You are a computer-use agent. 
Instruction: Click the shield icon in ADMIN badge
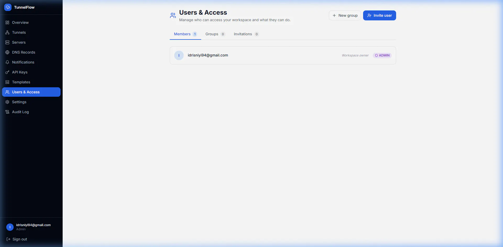[x=376, y=55]
